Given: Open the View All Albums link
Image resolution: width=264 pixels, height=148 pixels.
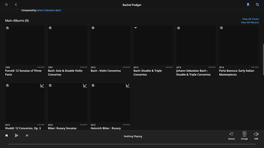Looking at the screenshot, I should 250,23.
